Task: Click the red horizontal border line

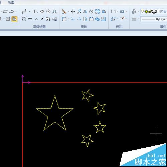Action: [x=95, y=83]
